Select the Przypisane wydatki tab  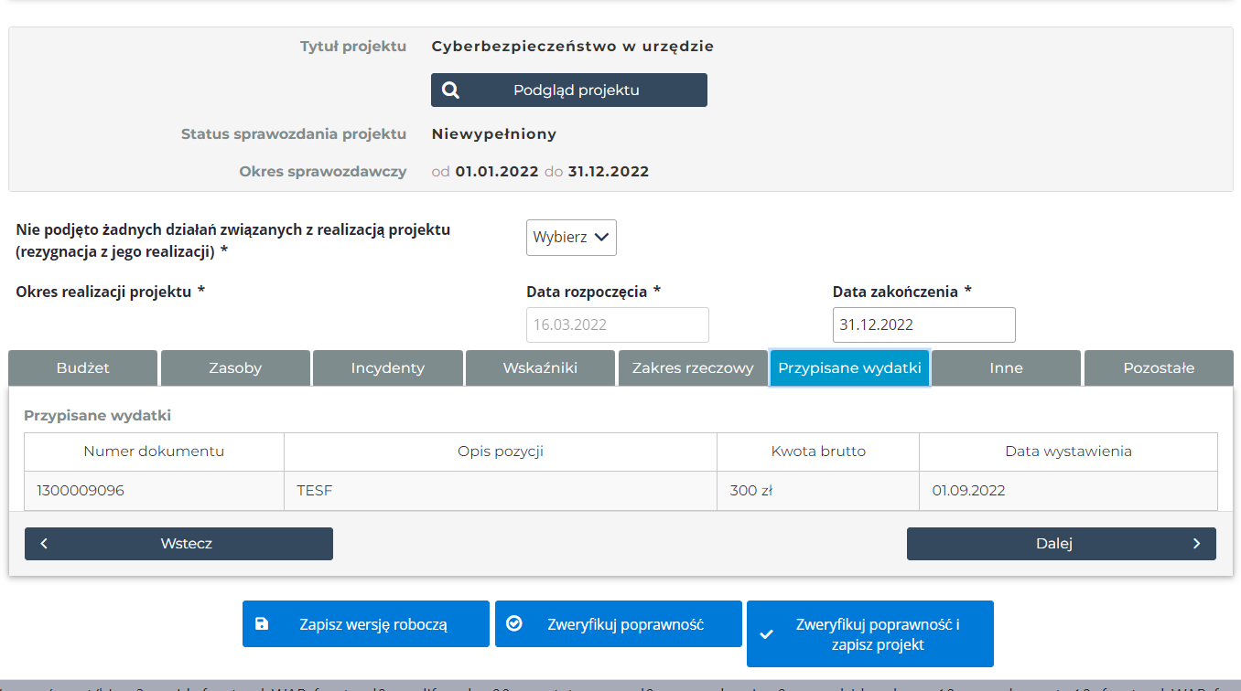849,368
